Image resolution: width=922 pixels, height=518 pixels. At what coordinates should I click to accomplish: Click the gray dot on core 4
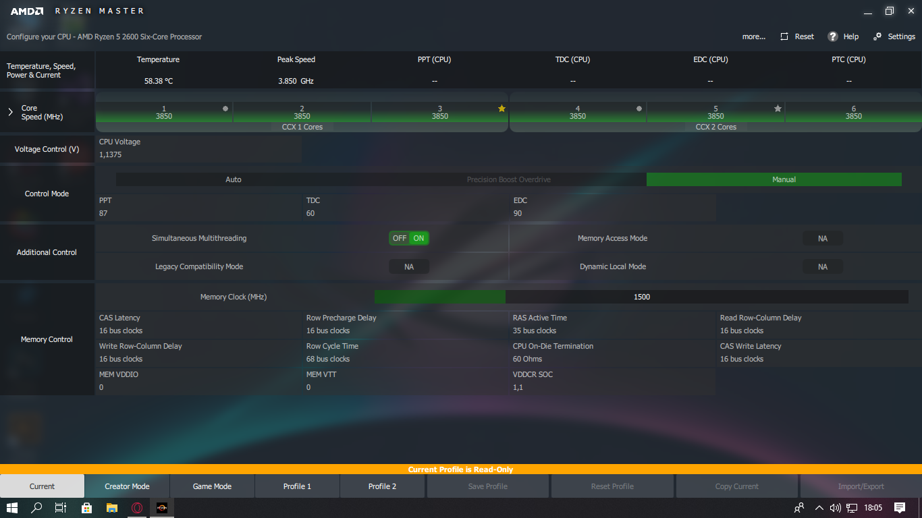tap(639, 109)
